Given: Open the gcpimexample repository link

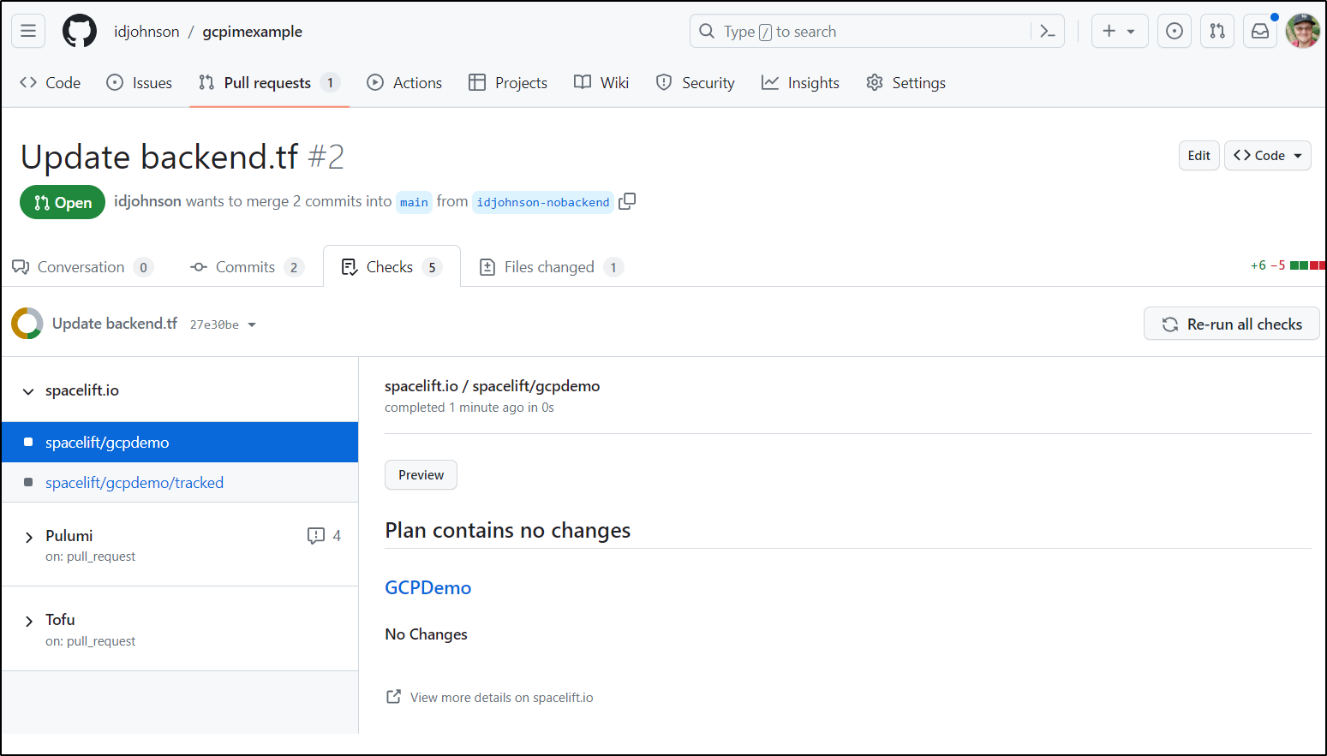Looking at the screenshot, I should (252, 31).
